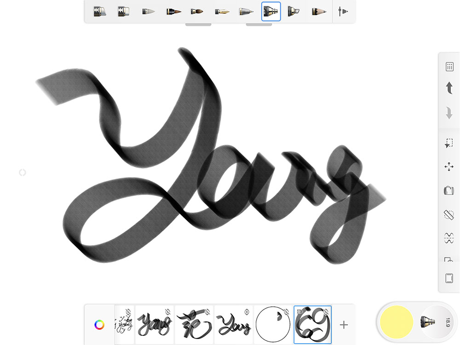Redo the undone stroke
The width and height of the screenshot is (460, 345).
point(449,113)
